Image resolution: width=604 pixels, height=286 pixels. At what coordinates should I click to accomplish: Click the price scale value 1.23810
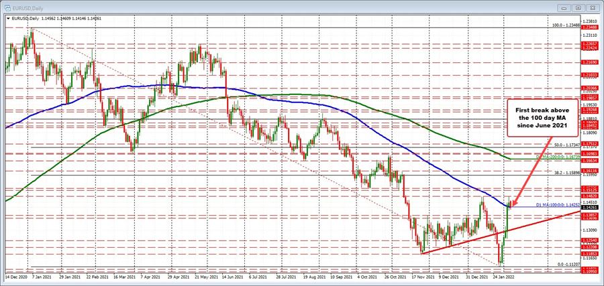tap(589, 21)
